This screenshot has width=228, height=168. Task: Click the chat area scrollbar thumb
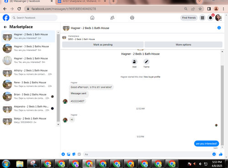[x=222, y=106]
